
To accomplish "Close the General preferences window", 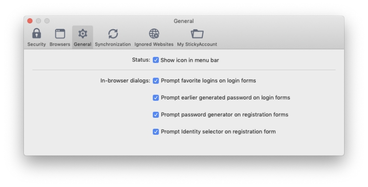I will click(30, 21).
